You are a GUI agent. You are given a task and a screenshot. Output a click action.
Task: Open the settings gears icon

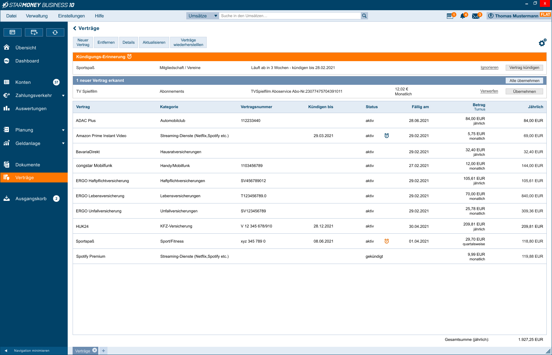542,42
